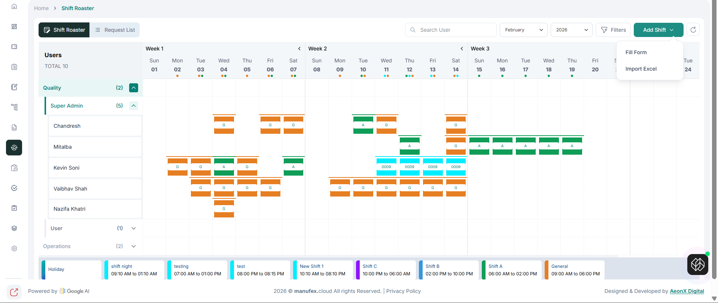Expand the Operations department group
The height and width of the screenshot is (303, 718).
(x=134, y=246)
